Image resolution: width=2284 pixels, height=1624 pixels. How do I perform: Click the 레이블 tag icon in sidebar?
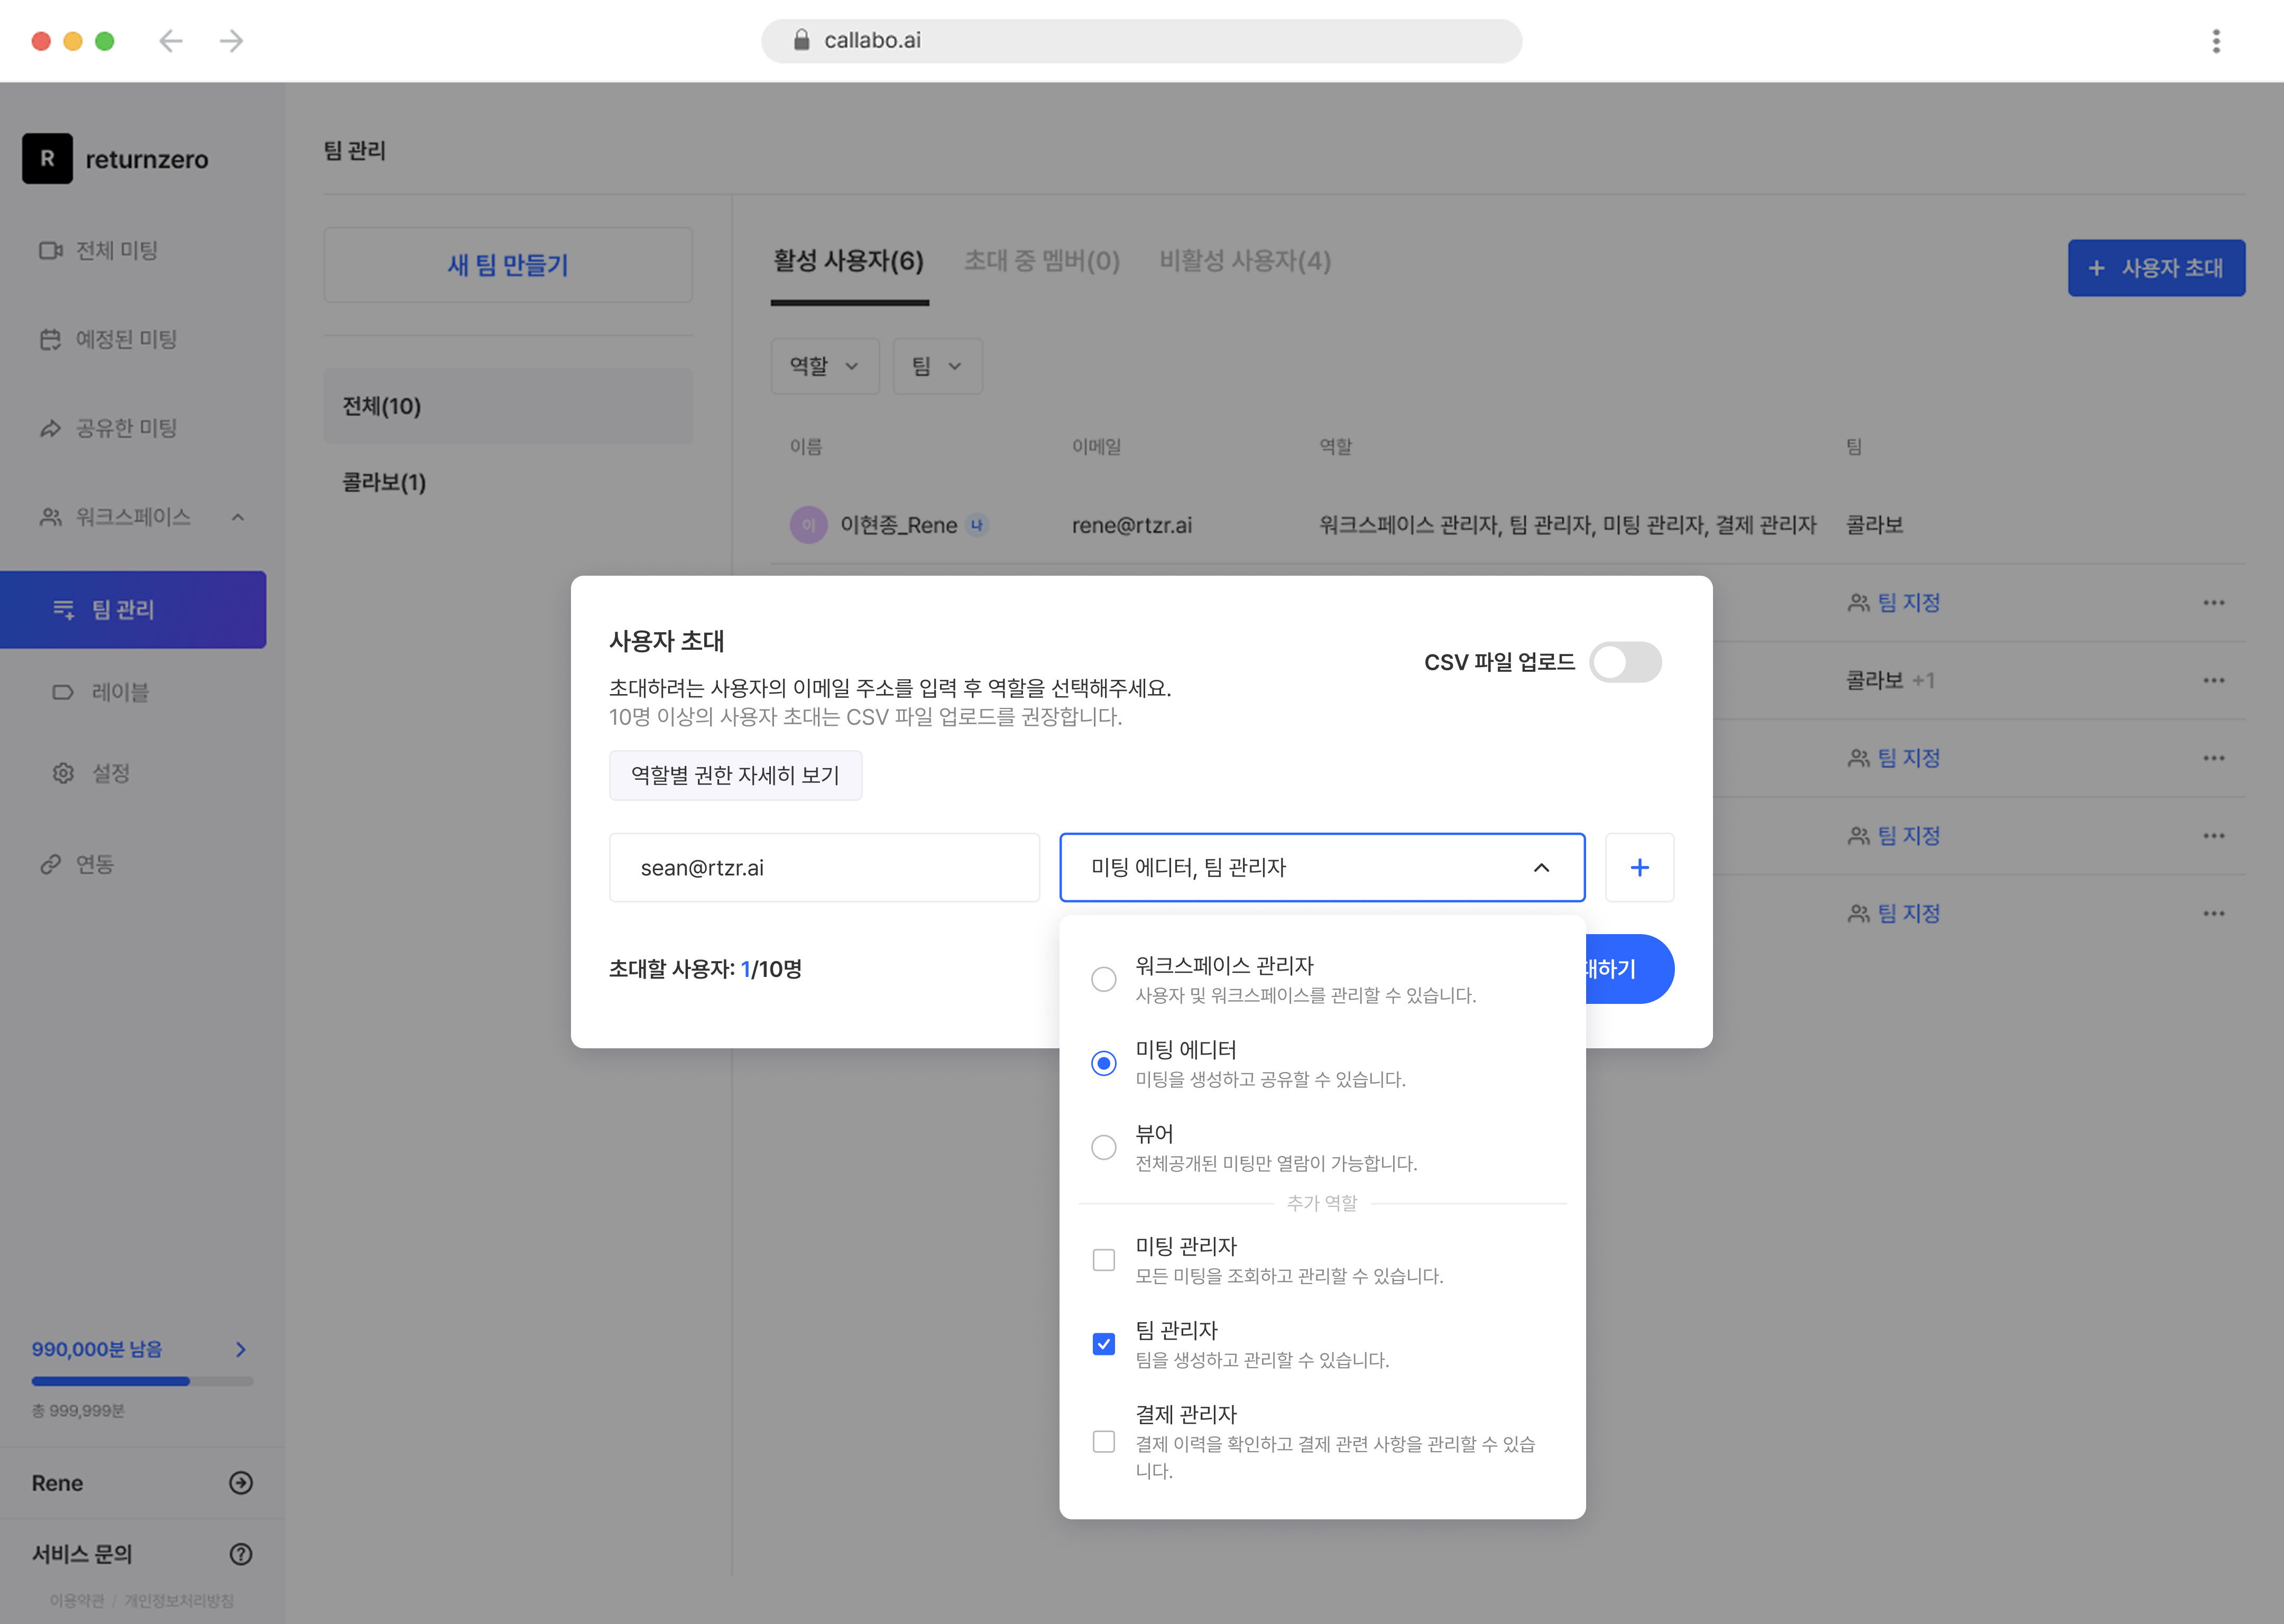63,692
